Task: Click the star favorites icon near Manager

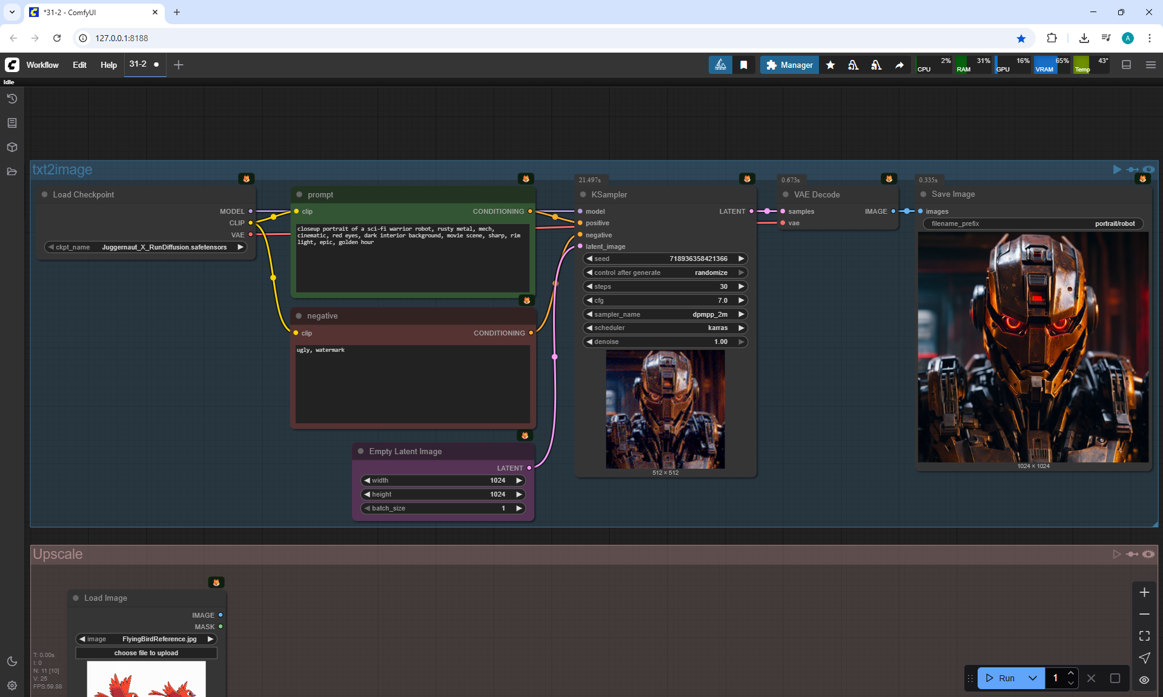Action: pos(830,65)
